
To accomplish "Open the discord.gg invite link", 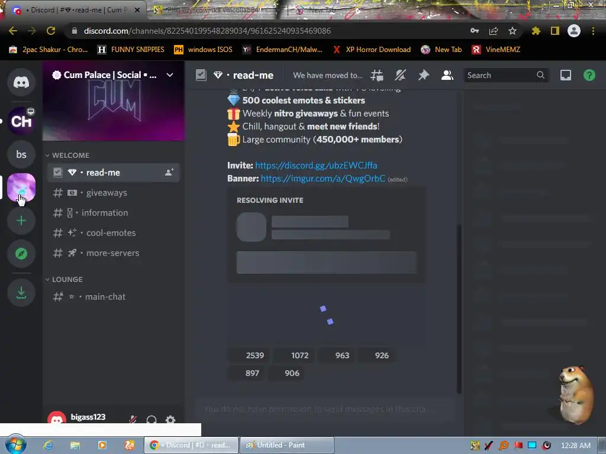I will click(x=316, y=166).
